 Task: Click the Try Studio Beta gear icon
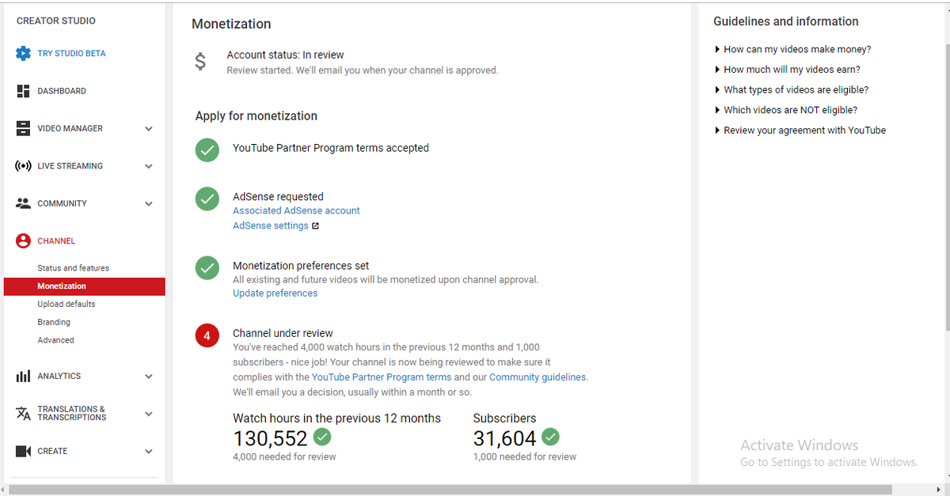[24, 54]
